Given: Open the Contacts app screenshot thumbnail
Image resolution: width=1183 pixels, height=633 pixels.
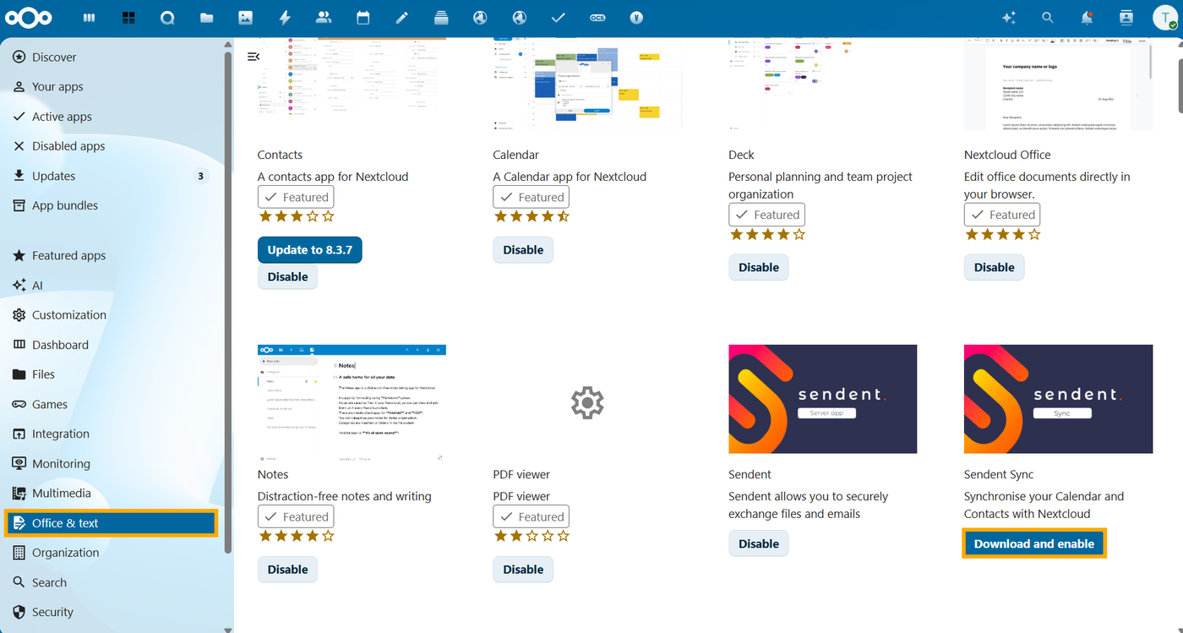Looking at the screenshot, I should click(352, 85).
